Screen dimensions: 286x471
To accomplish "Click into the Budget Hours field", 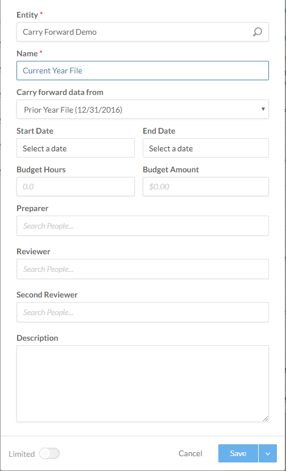I will tap(76, 187).
